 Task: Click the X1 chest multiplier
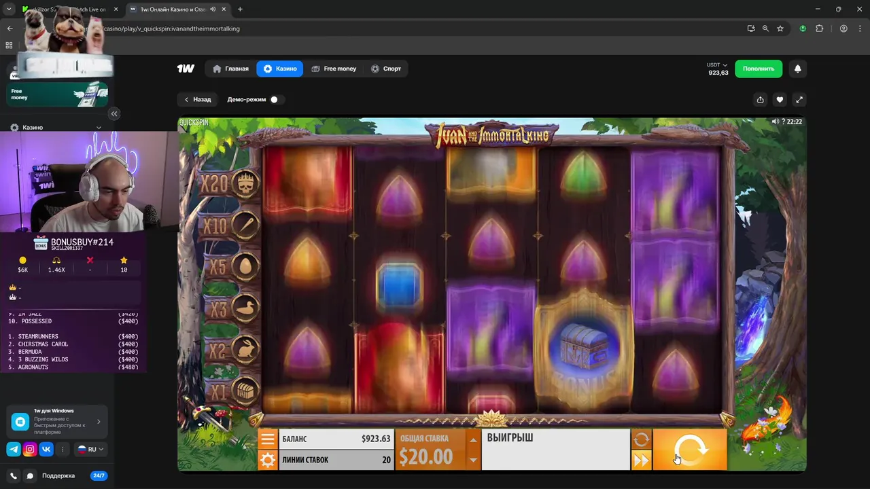231,392
